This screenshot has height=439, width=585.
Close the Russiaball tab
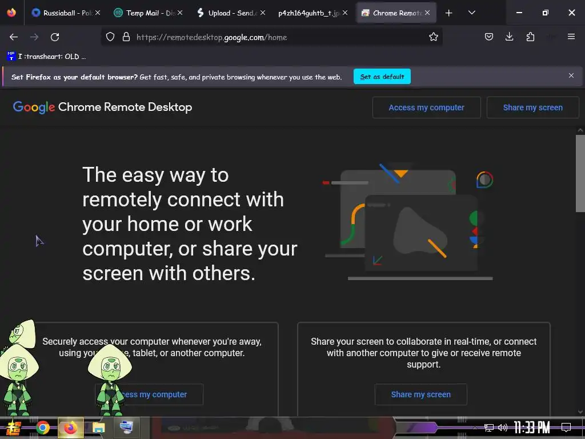tap(98, 13)
